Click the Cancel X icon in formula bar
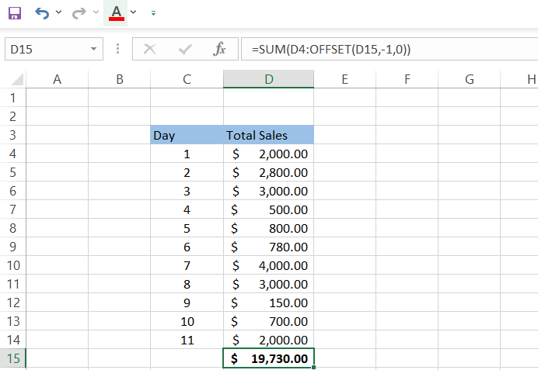Screen dimensions: 538x370 [x=150, y=49]
